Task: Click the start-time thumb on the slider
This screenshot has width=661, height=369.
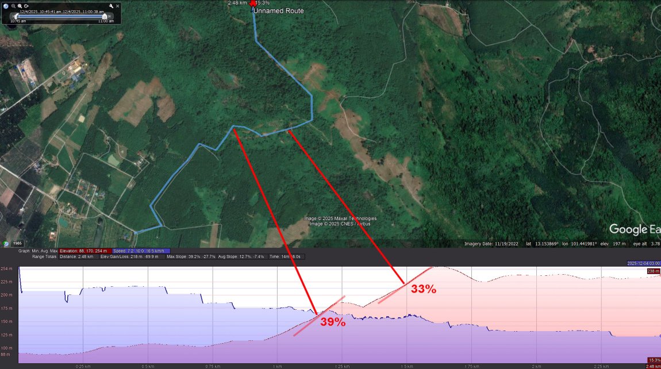Action: [17, 16]
